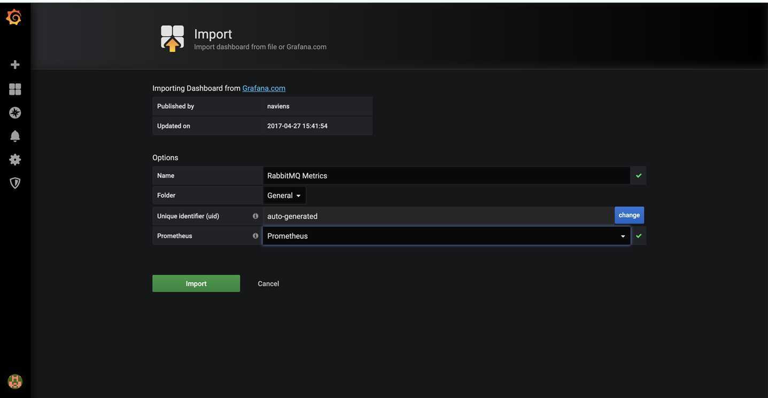
Task: Click the Import dashboard header icon
Action: click(x=172, y=38)
